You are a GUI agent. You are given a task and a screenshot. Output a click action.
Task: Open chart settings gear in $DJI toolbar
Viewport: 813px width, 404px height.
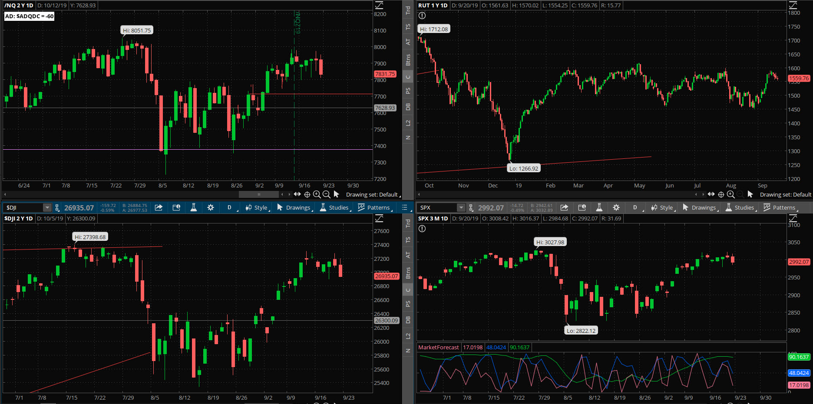point(211,207)
